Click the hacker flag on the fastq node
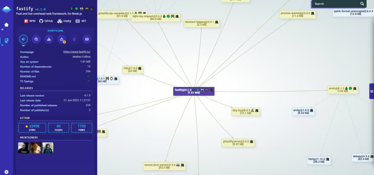This screenshot has width=374, height=175. (x=328, y=159)
